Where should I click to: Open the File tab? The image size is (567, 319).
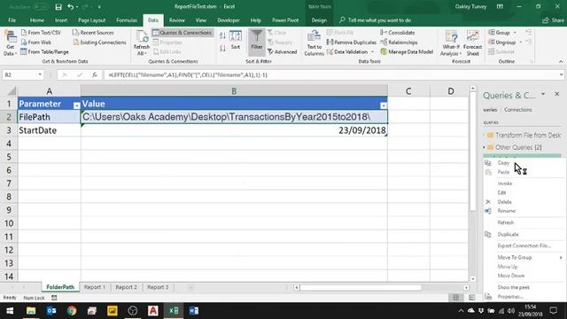click(12, 20)
